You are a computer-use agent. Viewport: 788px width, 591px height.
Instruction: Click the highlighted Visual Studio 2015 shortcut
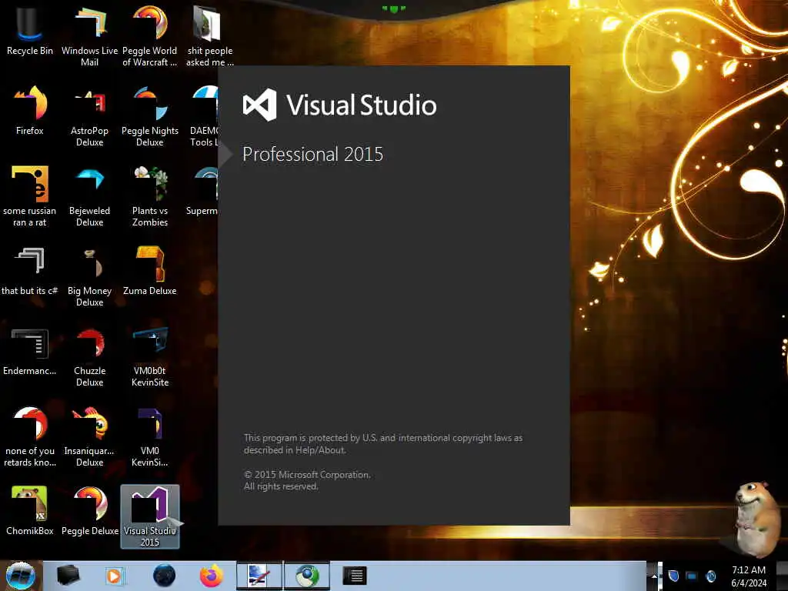[150, 516]
